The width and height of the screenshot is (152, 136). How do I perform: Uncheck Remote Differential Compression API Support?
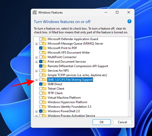coord(41,66)
